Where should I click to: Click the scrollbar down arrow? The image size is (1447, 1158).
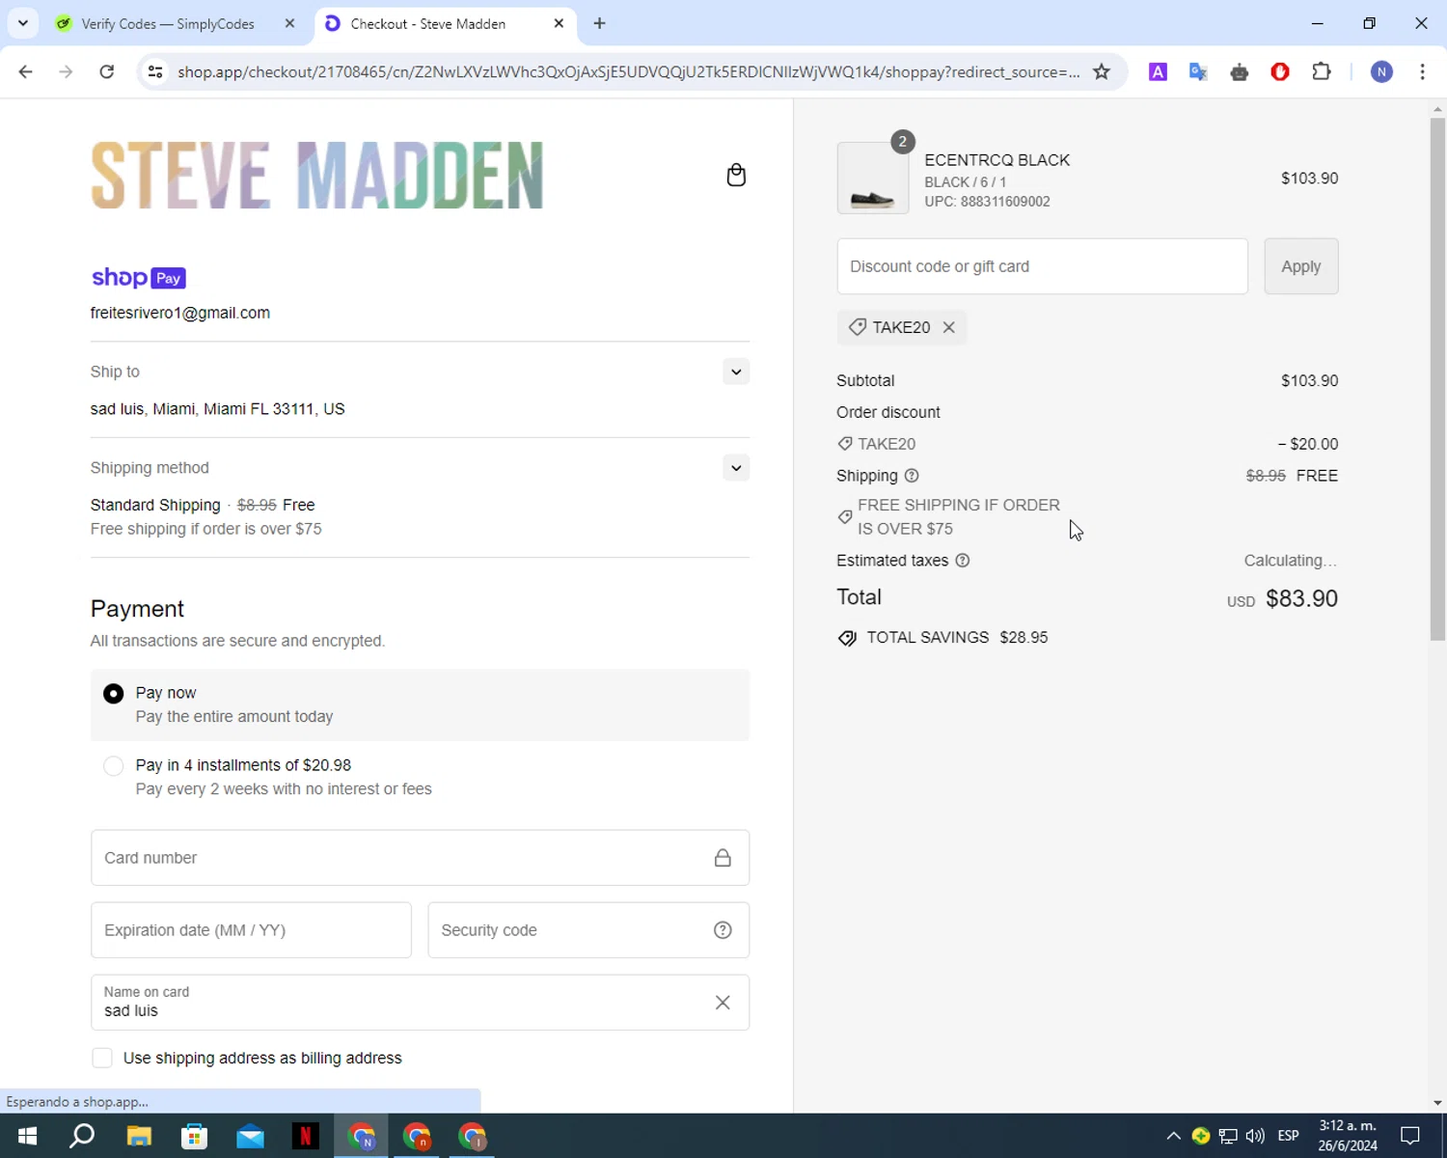[x=1437, y=1102]
